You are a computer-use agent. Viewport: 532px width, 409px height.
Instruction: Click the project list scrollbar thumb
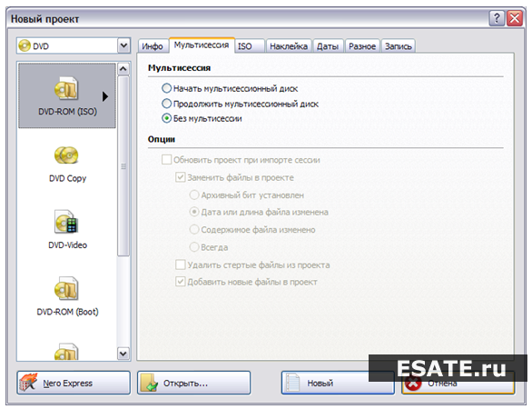[x=123, y=166]
